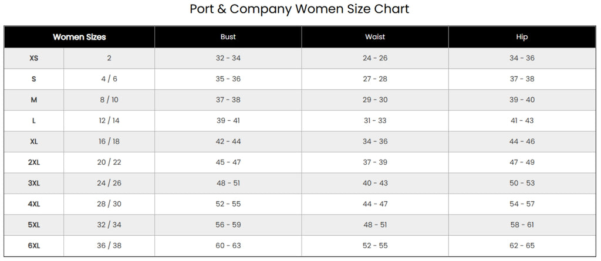
Task: Select the Waist column header
Action: tap(375, 37)
